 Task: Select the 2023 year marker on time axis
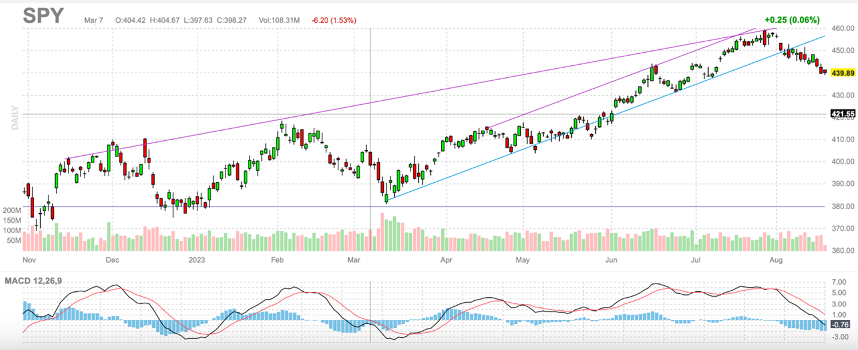[x=197, y=260]
